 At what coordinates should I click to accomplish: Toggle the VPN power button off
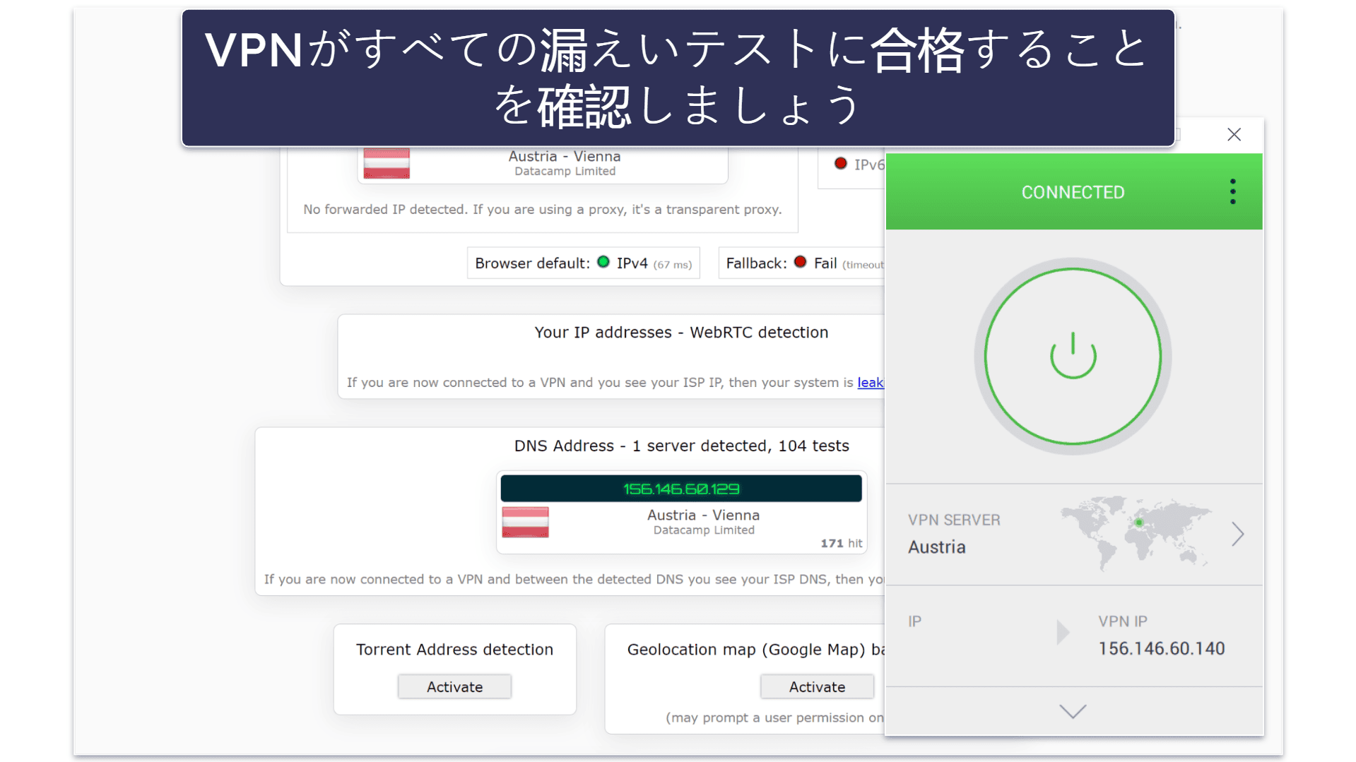tap(1073, 357)
